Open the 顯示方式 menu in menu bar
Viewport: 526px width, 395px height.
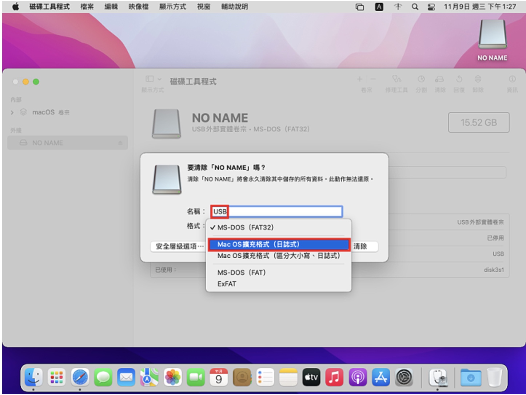(172, 7)
